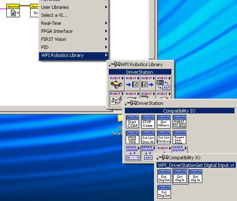Open Driver Station digital waveform subpalette
Screen dimensions: 237x201
point(149,153)
